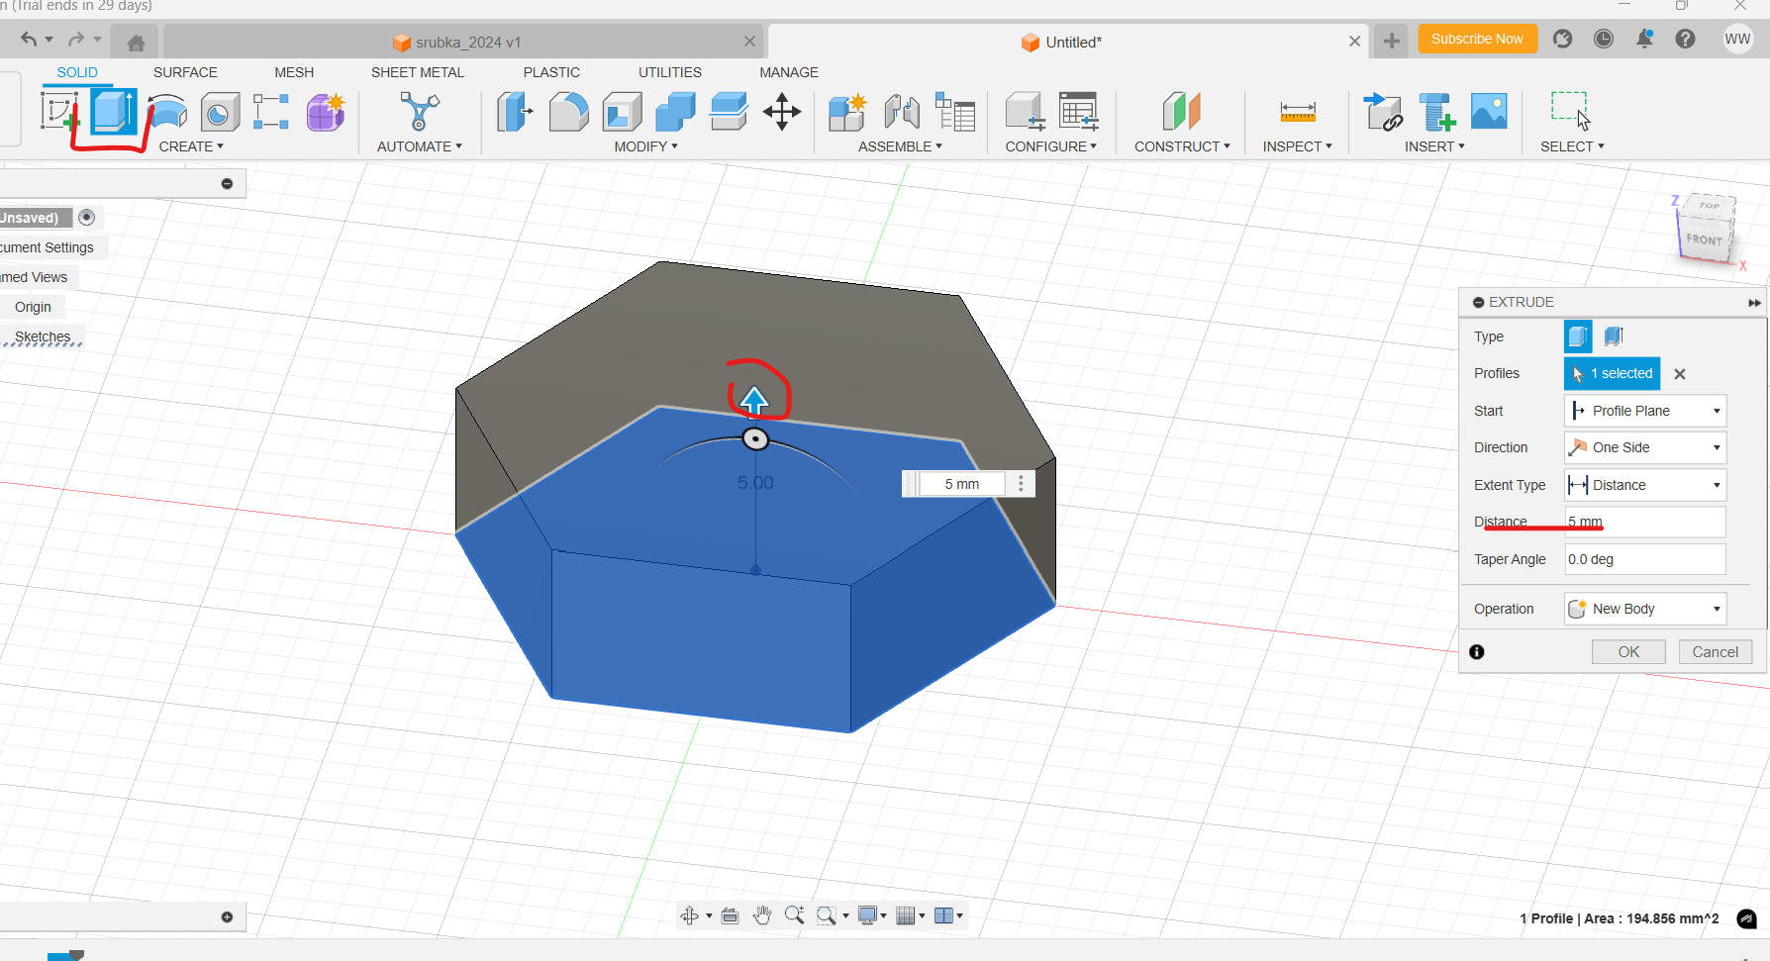
Task: Activate the unsaved document radio button
Action: 87,218
